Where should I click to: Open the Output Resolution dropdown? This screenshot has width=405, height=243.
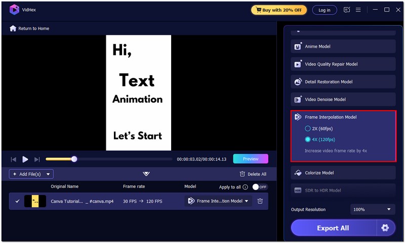373,209
